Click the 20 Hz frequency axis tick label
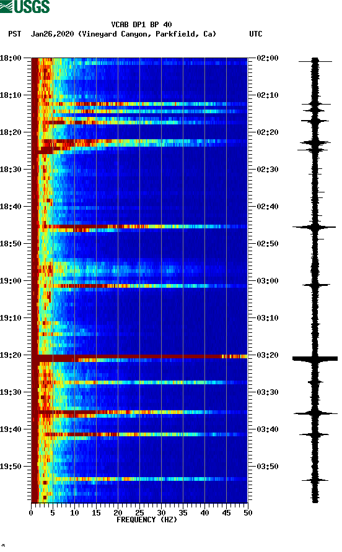 tap(118, 513)
